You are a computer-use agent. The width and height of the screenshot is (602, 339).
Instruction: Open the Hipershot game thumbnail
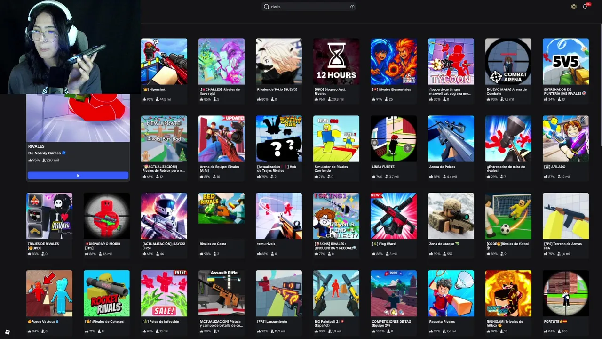click(x=164, y=62)
